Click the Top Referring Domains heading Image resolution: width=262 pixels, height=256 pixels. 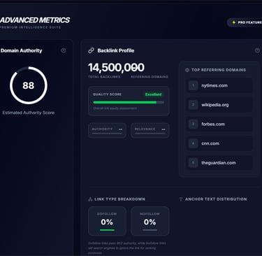219,70
